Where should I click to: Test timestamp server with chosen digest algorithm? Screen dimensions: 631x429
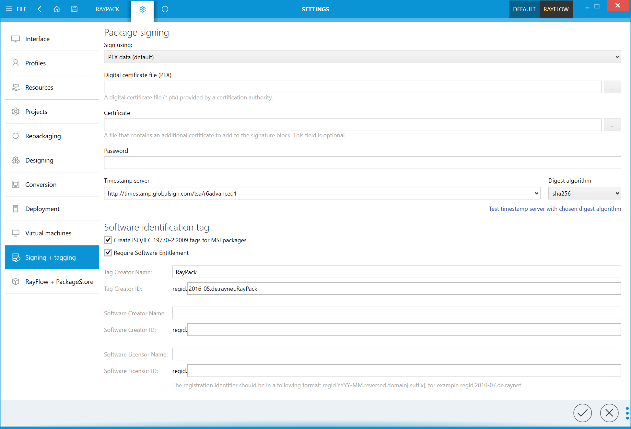click(555, 209)
